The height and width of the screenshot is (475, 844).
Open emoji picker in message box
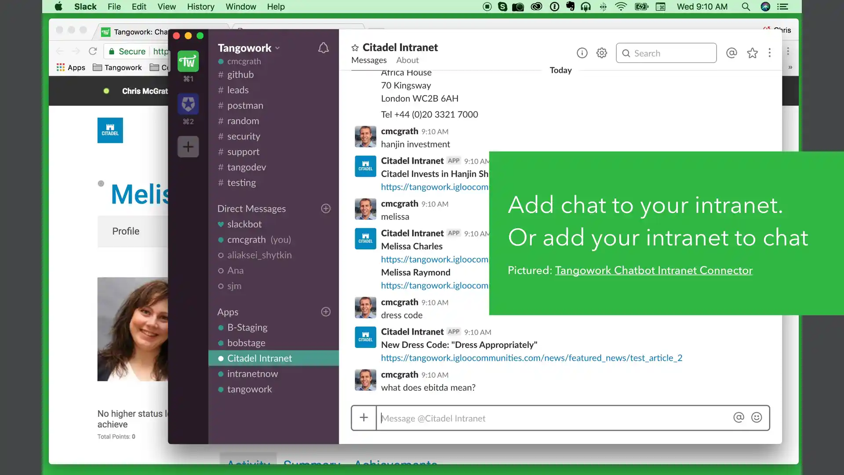coord(756,417)
